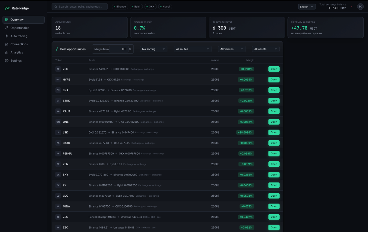Open the No sorting dropdown
The width and height of the screenshot is (368, 232).
(154, 49)
